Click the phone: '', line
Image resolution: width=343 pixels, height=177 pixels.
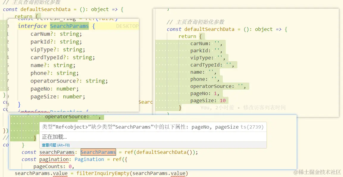205,79
